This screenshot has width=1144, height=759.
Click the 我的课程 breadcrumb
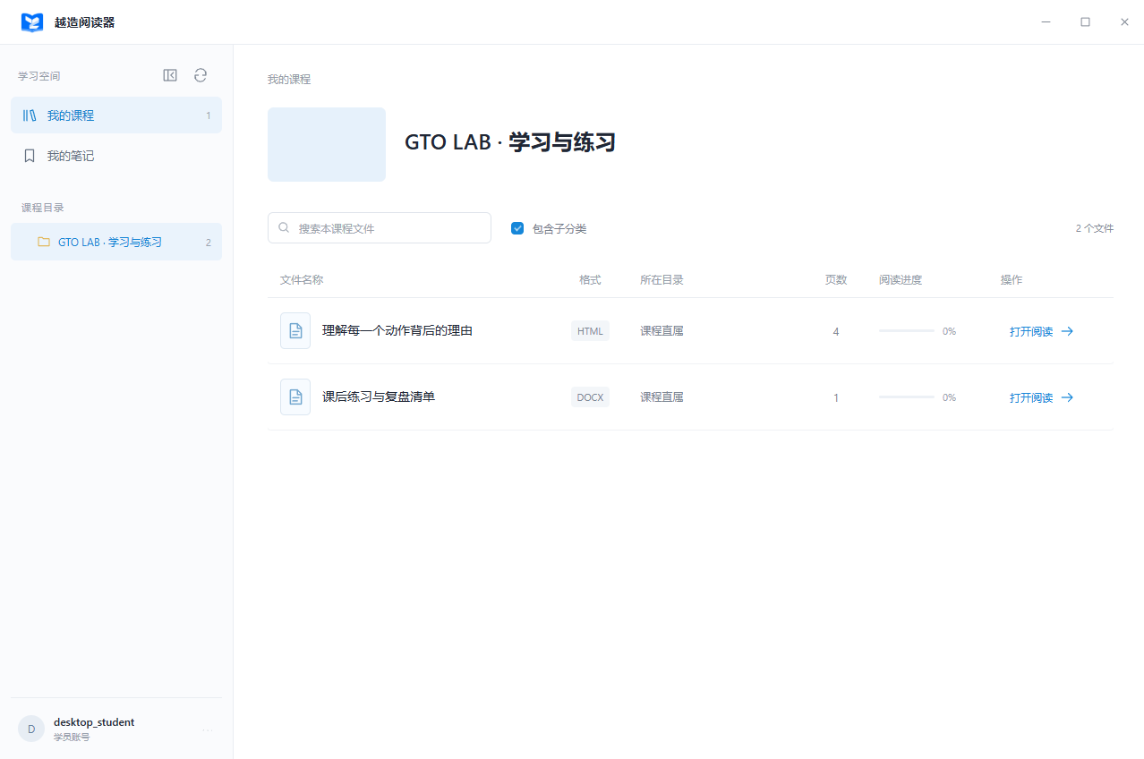pos(289,80)
